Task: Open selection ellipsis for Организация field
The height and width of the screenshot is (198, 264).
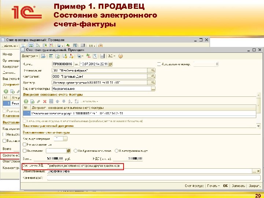Action: [149, 70]
